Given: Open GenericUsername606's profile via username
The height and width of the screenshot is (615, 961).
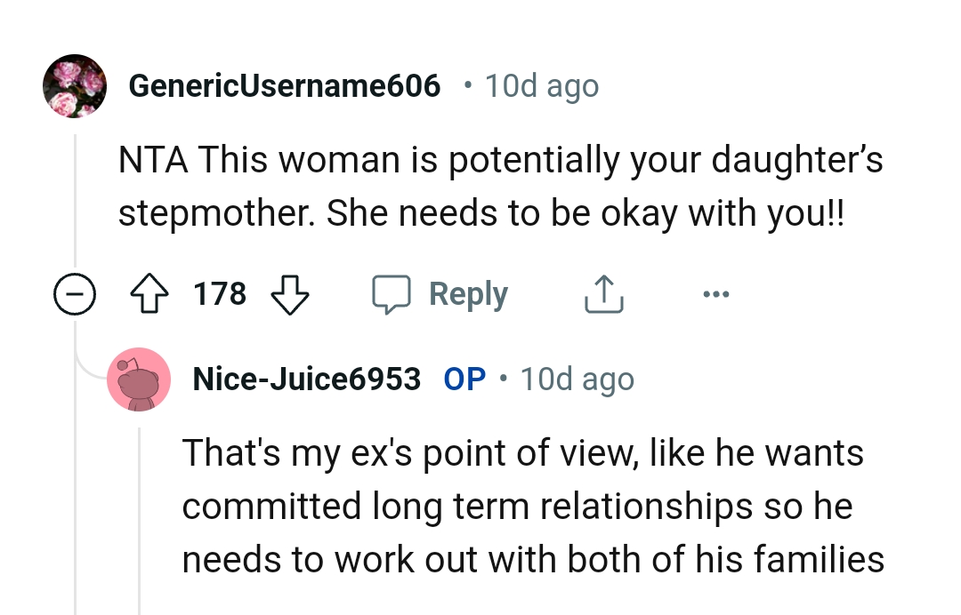Looking at the screenshot, I should (x=284, y=84).
